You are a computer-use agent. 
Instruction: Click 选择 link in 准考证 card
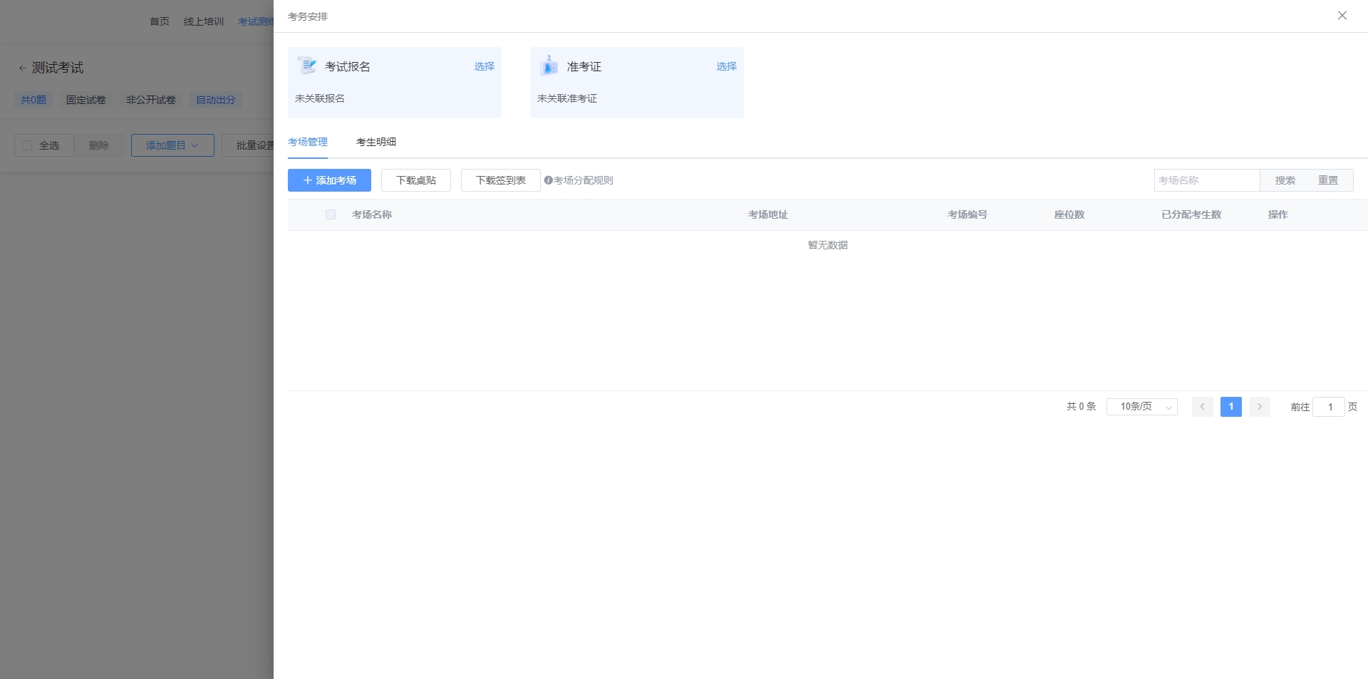(726, 66)
